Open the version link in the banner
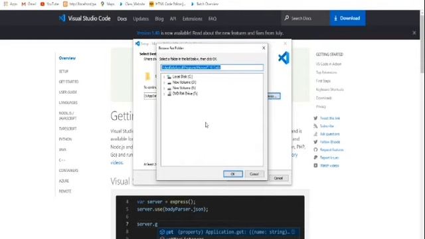425x239 pixels. click(148, 33)
